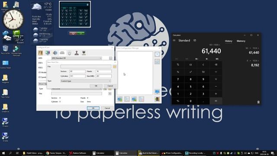Open the New folder desktop icon
Screen dimensions: 277x156
pyautogui.click(x=5, y=94)
